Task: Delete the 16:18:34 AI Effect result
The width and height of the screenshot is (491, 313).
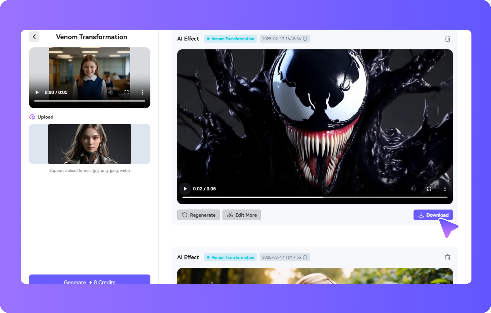Action: [x=448, y=39]
